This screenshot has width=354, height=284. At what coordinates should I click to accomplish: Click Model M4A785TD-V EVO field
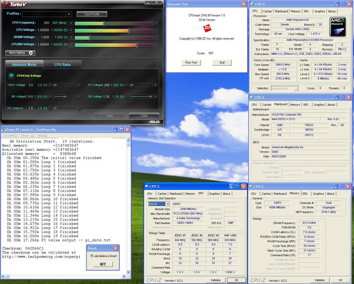[x=295, y=119]
